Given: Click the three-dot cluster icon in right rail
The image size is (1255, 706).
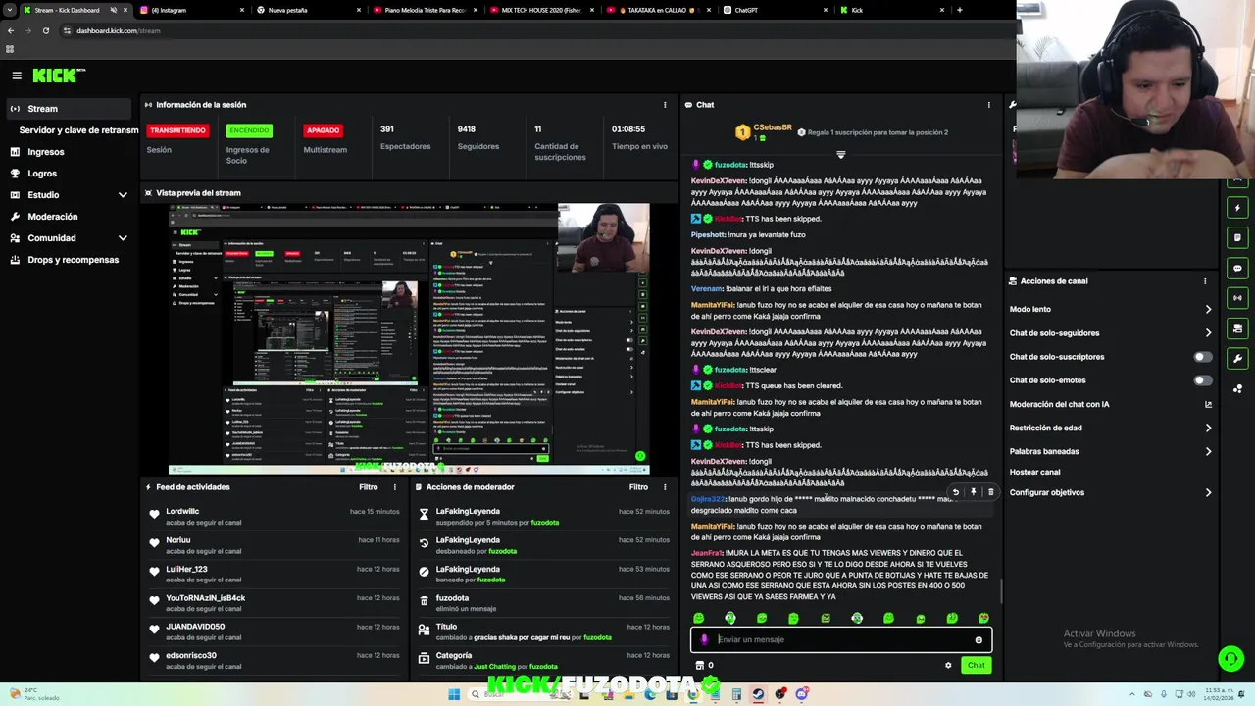Looking at the screenshot, I should pyautogui.click(x=1237, y=389).
